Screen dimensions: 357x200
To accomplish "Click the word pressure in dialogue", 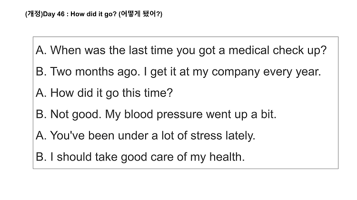I will (179, 115).
